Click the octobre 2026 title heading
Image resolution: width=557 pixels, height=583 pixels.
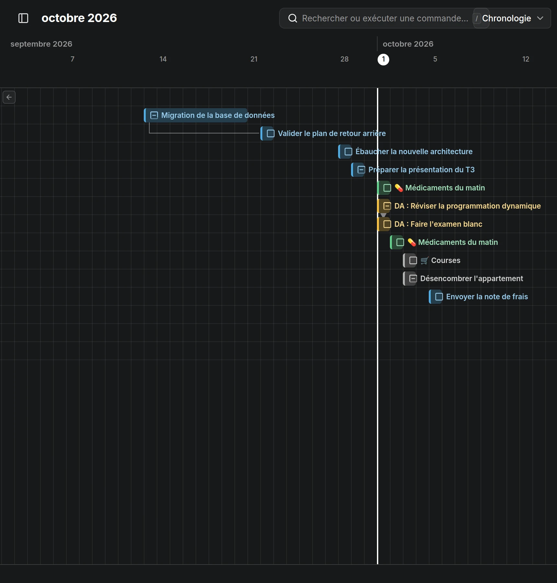79,18
